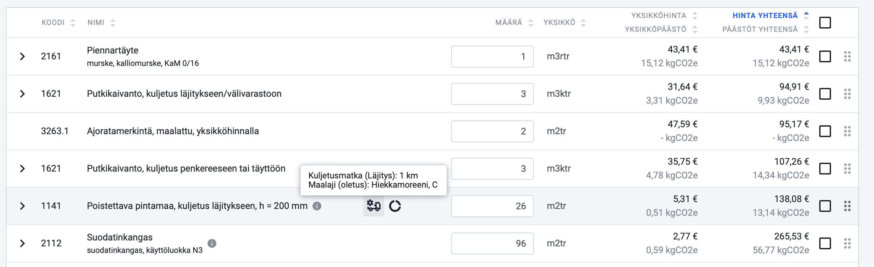Select the Poistettava pintamaa row checkbox

[x=825, y=206]
